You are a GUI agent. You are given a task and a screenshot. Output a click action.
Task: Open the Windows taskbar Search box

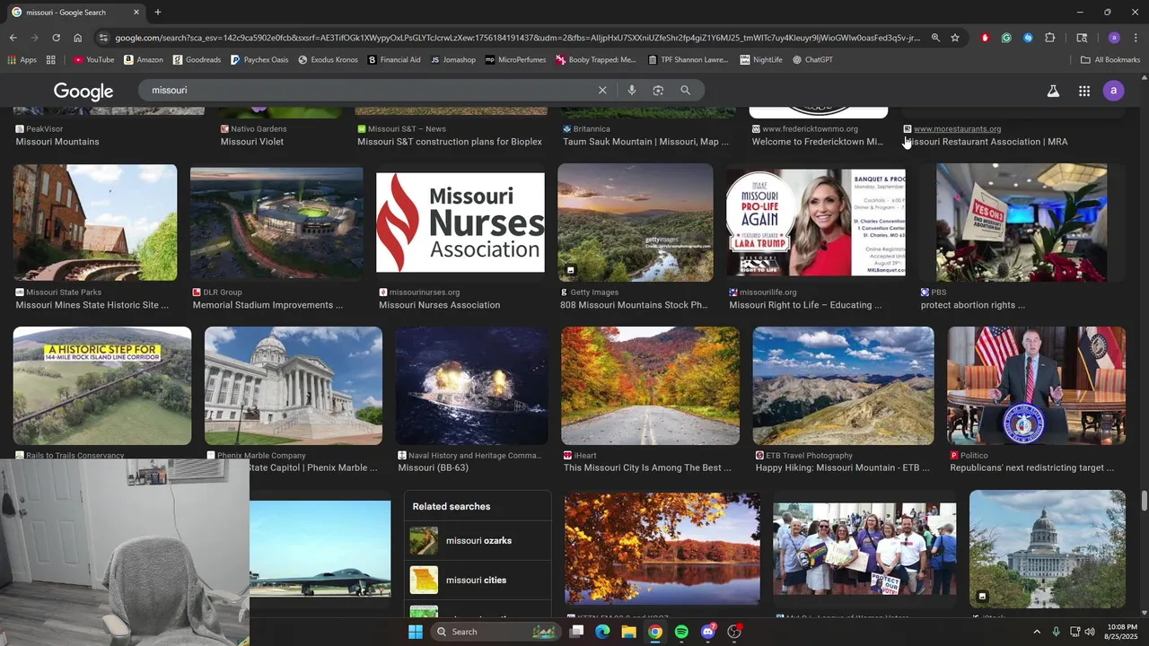pos(496,632)
